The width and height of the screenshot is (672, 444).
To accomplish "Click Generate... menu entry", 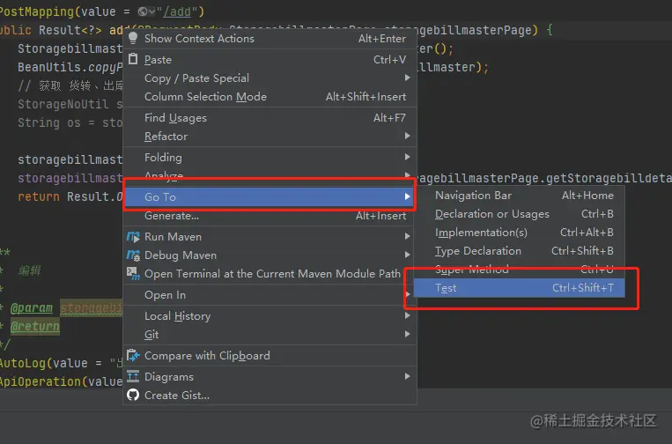I will 172,216.
